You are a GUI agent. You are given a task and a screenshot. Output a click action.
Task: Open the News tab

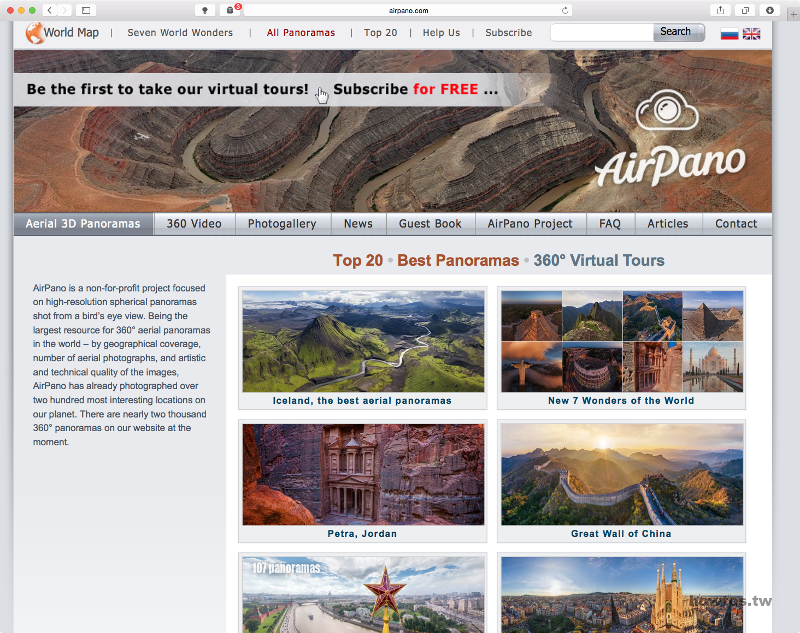pyautogui.click(x=358, y=224)
